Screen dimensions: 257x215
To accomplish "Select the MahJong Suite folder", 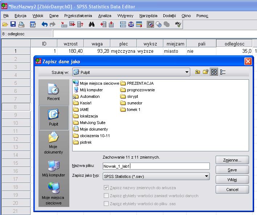I will [89, 123].
